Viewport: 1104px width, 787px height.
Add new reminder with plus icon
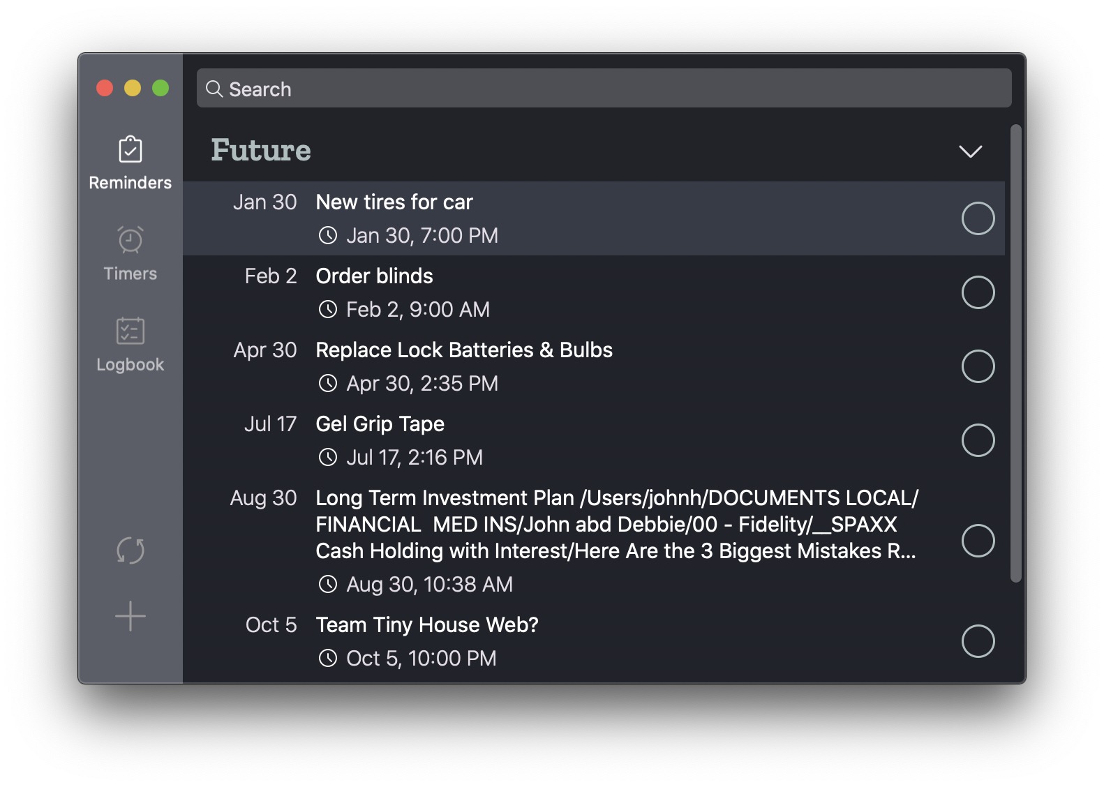tap(130, 616)
